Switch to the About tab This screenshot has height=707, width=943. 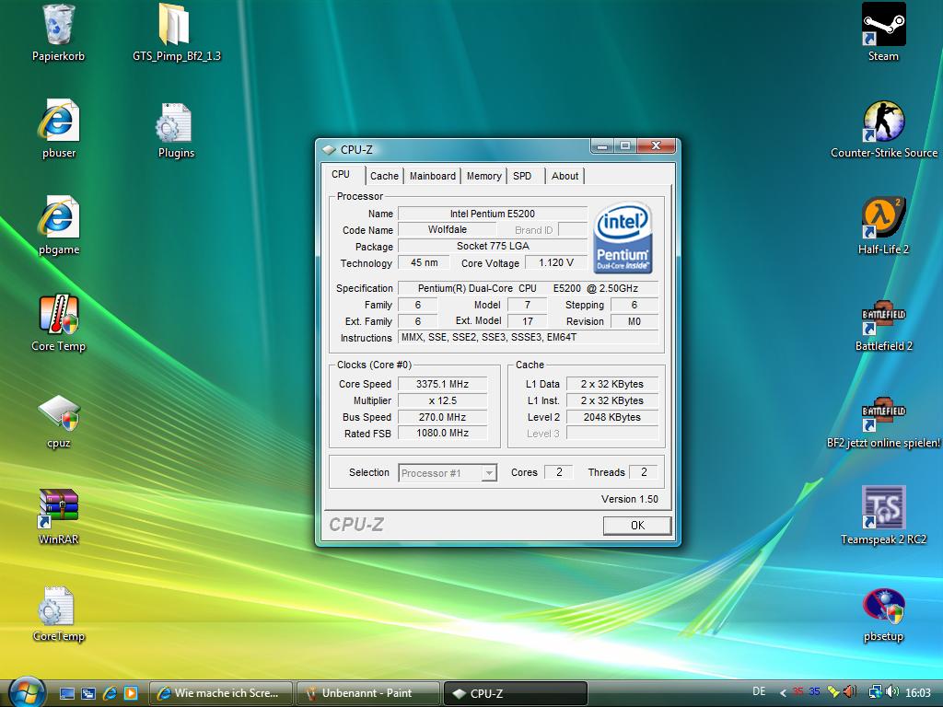565,176
